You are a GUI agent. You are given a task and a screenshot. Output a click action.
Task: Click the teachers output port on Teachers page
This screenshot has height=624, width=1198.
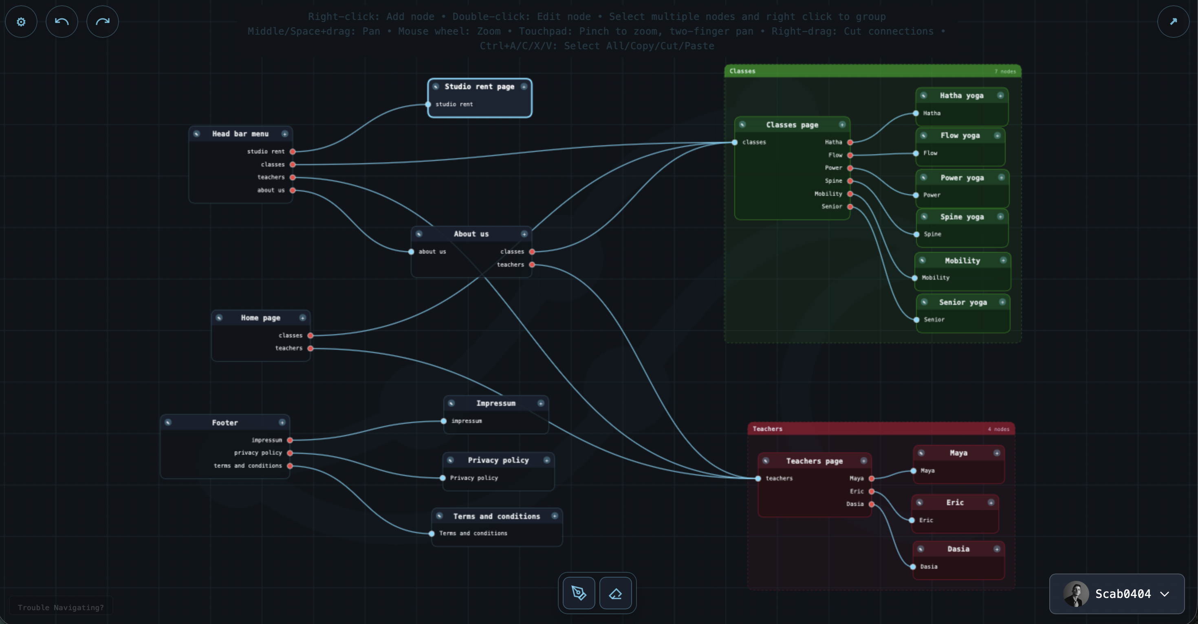click(x=758, y=478)
